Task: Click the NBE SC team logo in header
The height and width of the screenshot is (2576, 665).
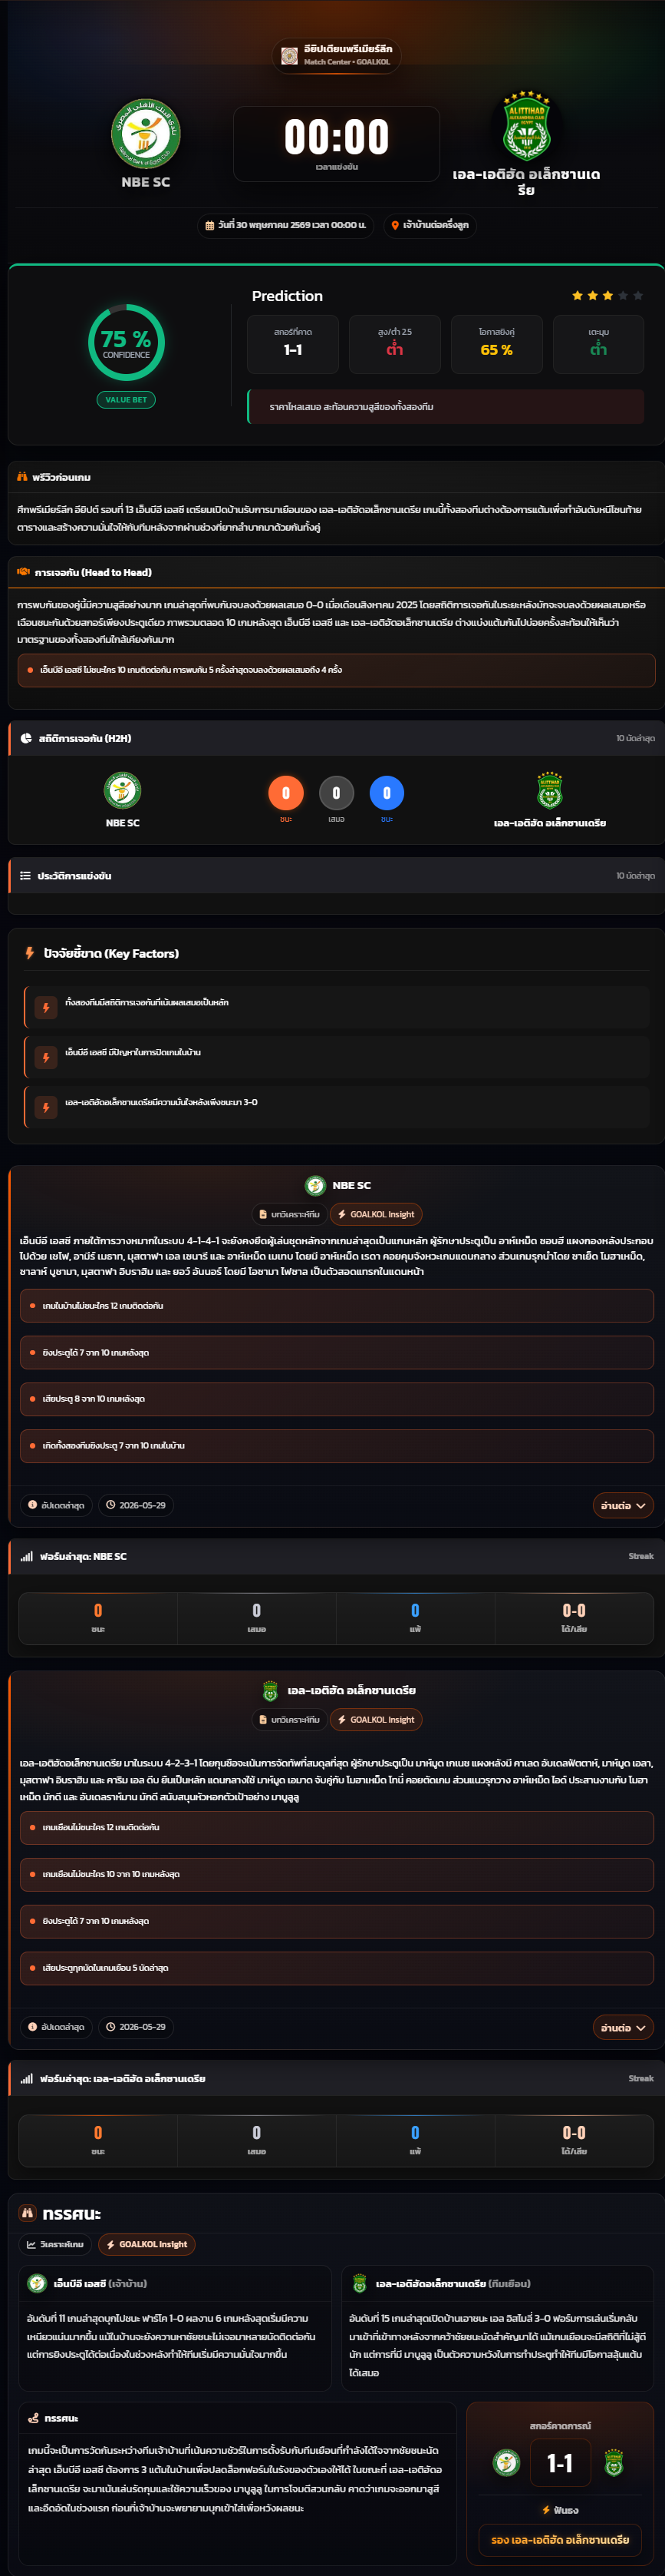Action: coord(146,134)
